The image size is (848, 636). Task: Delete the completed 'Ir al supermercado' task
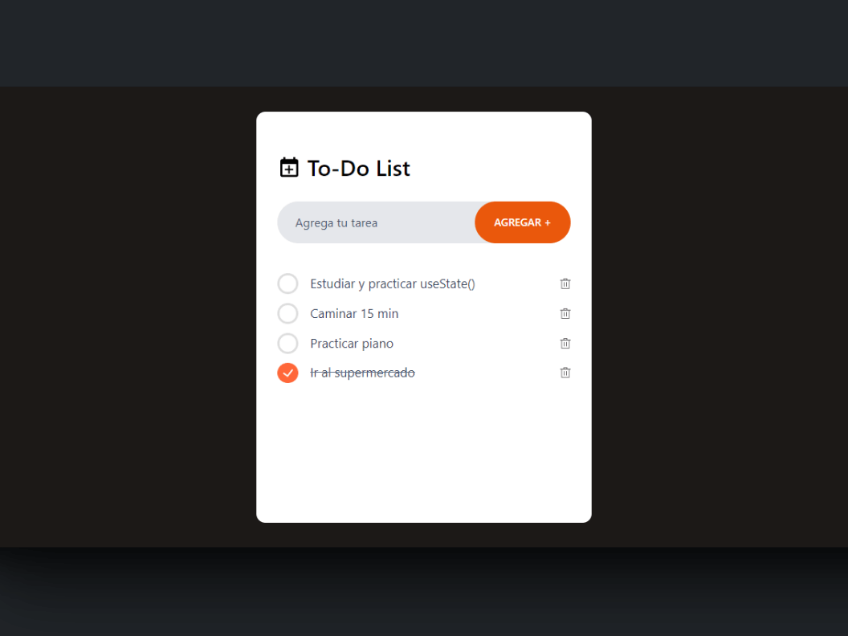click(x=565, y=372)
